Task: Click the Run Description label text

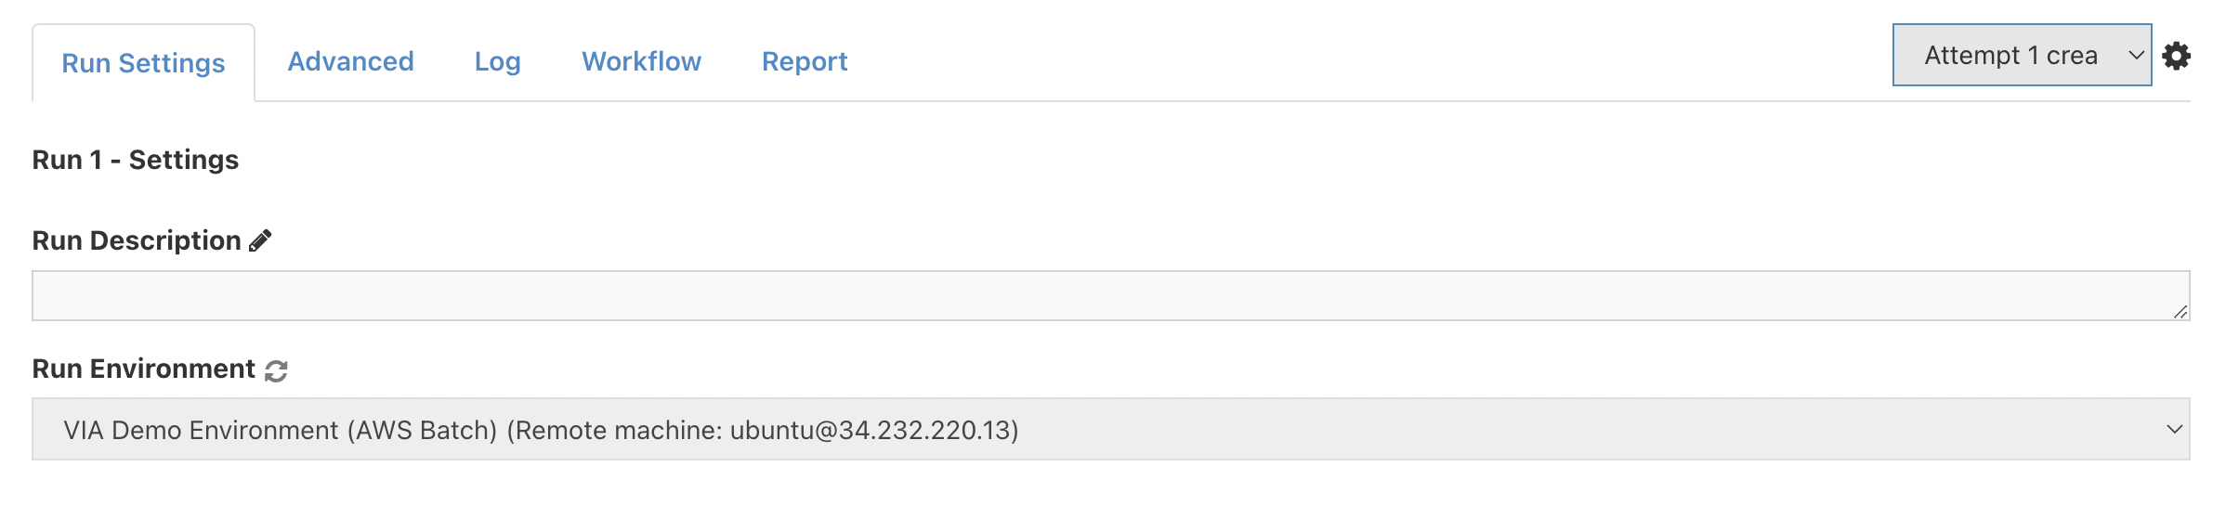Action: 137,240
